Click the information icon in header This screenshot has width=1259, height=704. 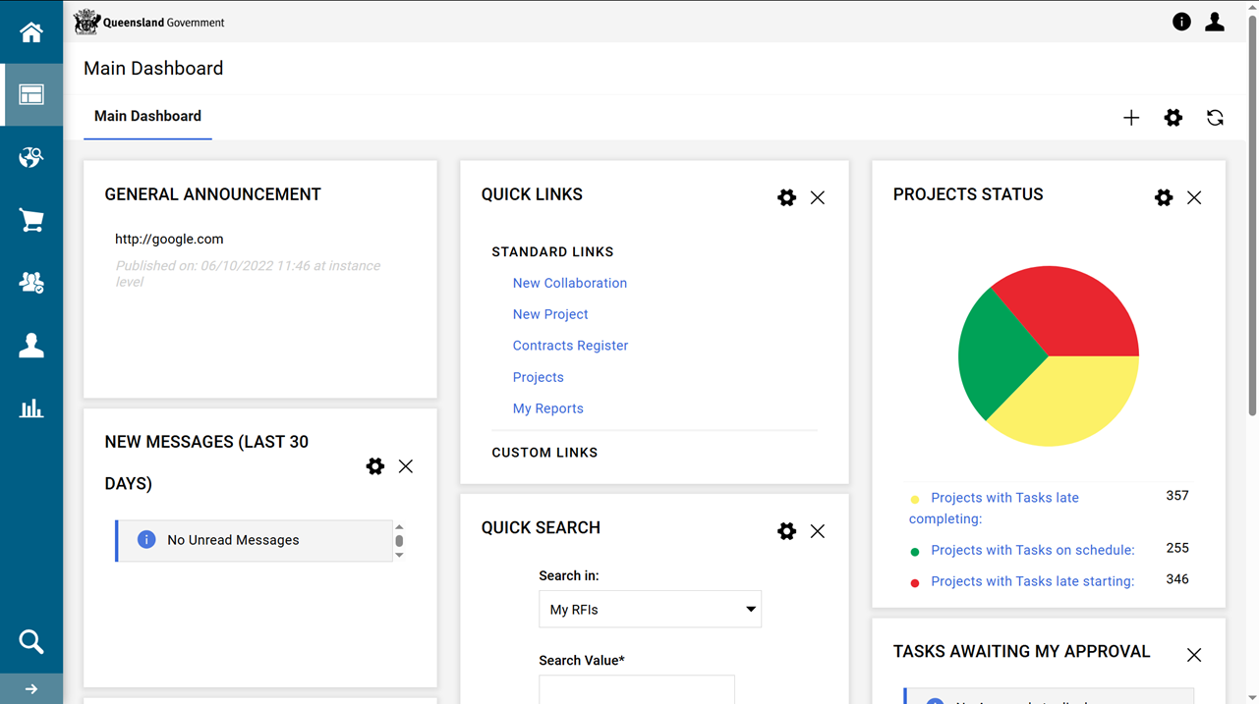(1181, 22)
